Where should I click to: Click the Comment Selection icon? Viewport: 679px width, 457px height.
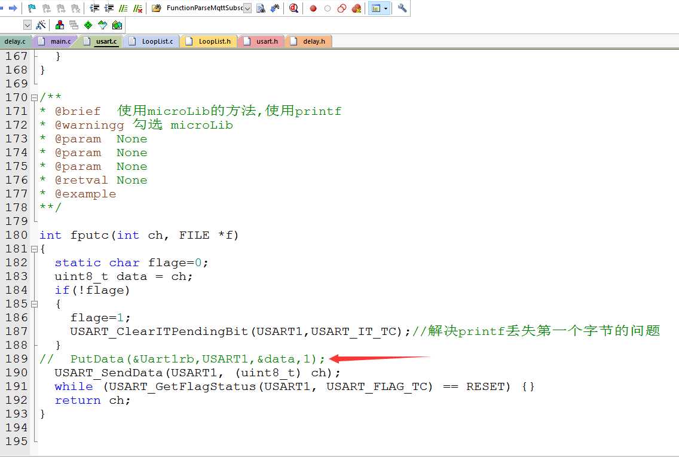tap(123, 8)
